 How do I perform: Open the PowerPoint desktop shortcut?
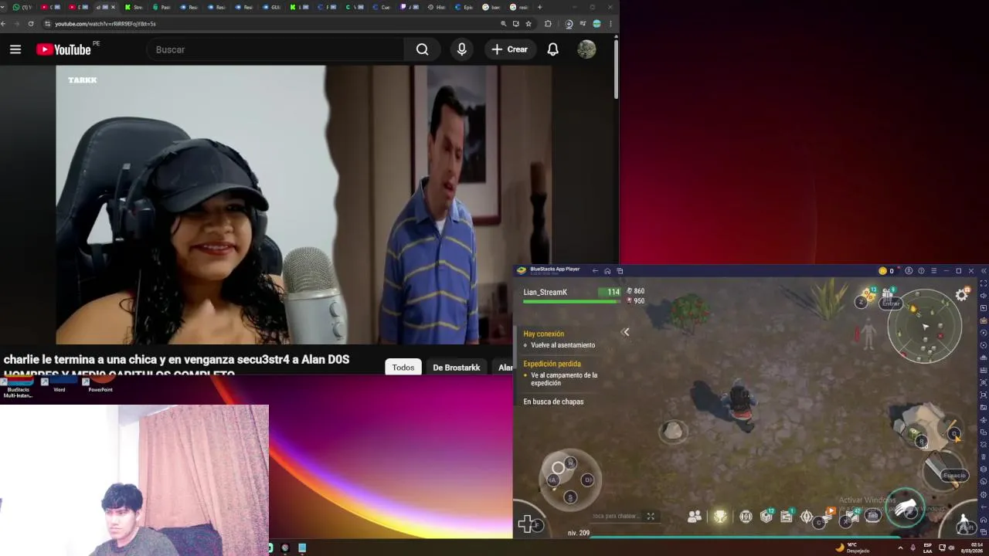pos(100,385)
